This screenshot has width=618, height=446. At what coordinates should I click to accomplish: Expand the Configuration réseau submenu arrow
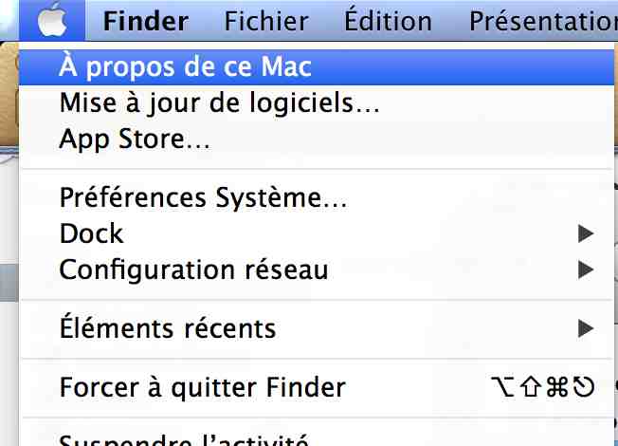pos(585,269)
